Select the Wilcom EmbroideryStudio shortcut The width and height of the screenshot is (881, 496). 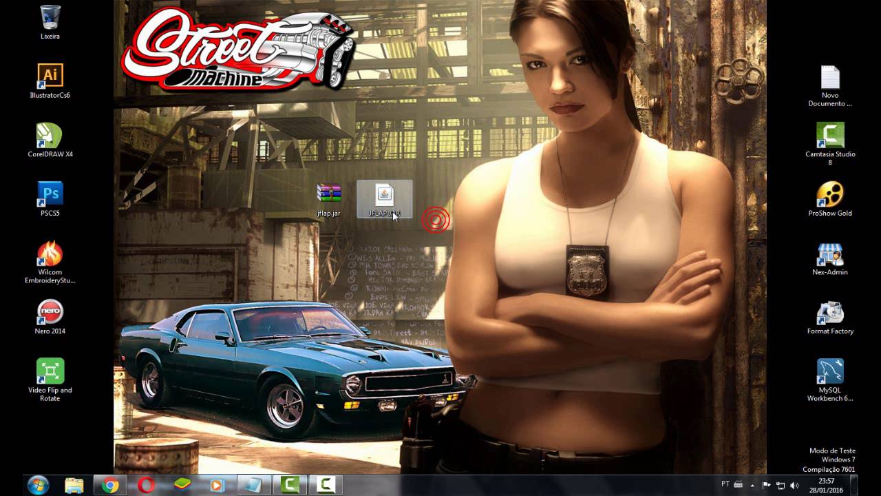pos(50,262)
